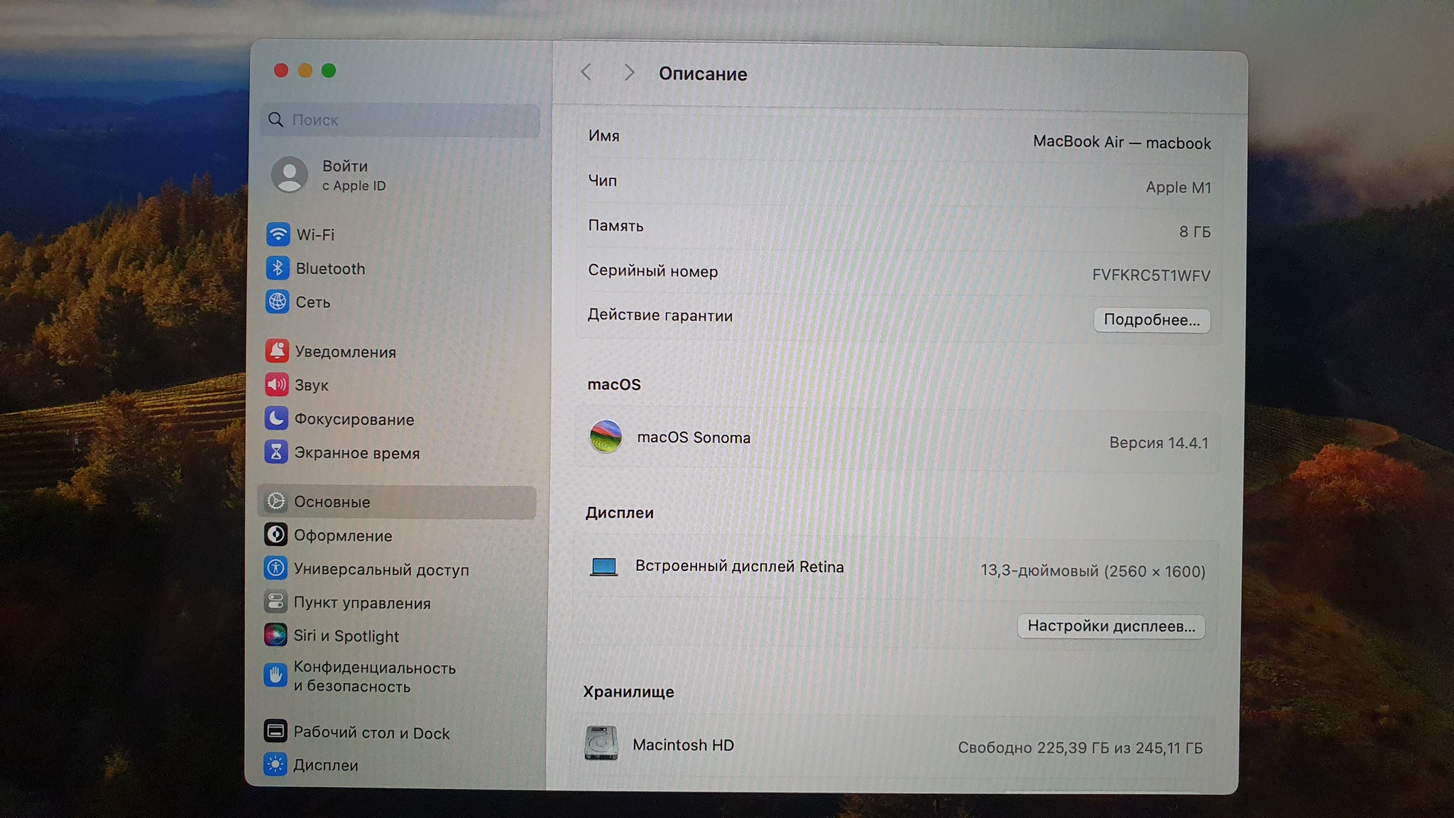
Task: Go back with the left chevron
Action: pyautogui.click(x=586, y=72)
